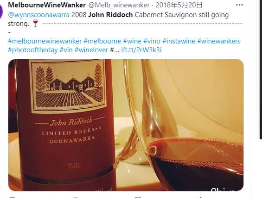The height and width of the screenshot is (198, 262).
Task: Click the 2018年5月20日 tweet date
Action: (x=179, y=5)
